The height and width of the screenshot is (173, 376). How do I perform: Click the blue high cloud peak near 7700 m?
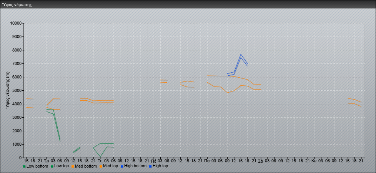pyautogui.click(x=241, y=54)
